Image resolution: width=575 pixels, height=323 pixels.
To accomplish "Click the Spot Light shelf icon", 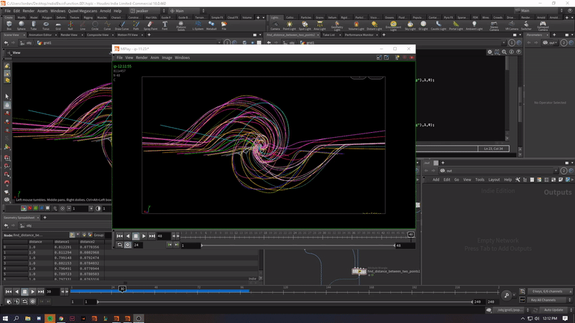I will pos(305,25).
